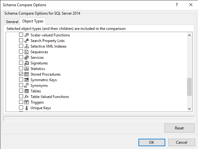Enable the Signatures checkbox
This screenshot has height=149, width=198.
[21, 63]
